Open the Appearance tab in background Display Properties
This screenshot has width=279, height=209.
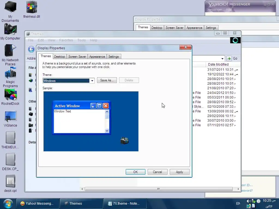(x=194, y=28)
